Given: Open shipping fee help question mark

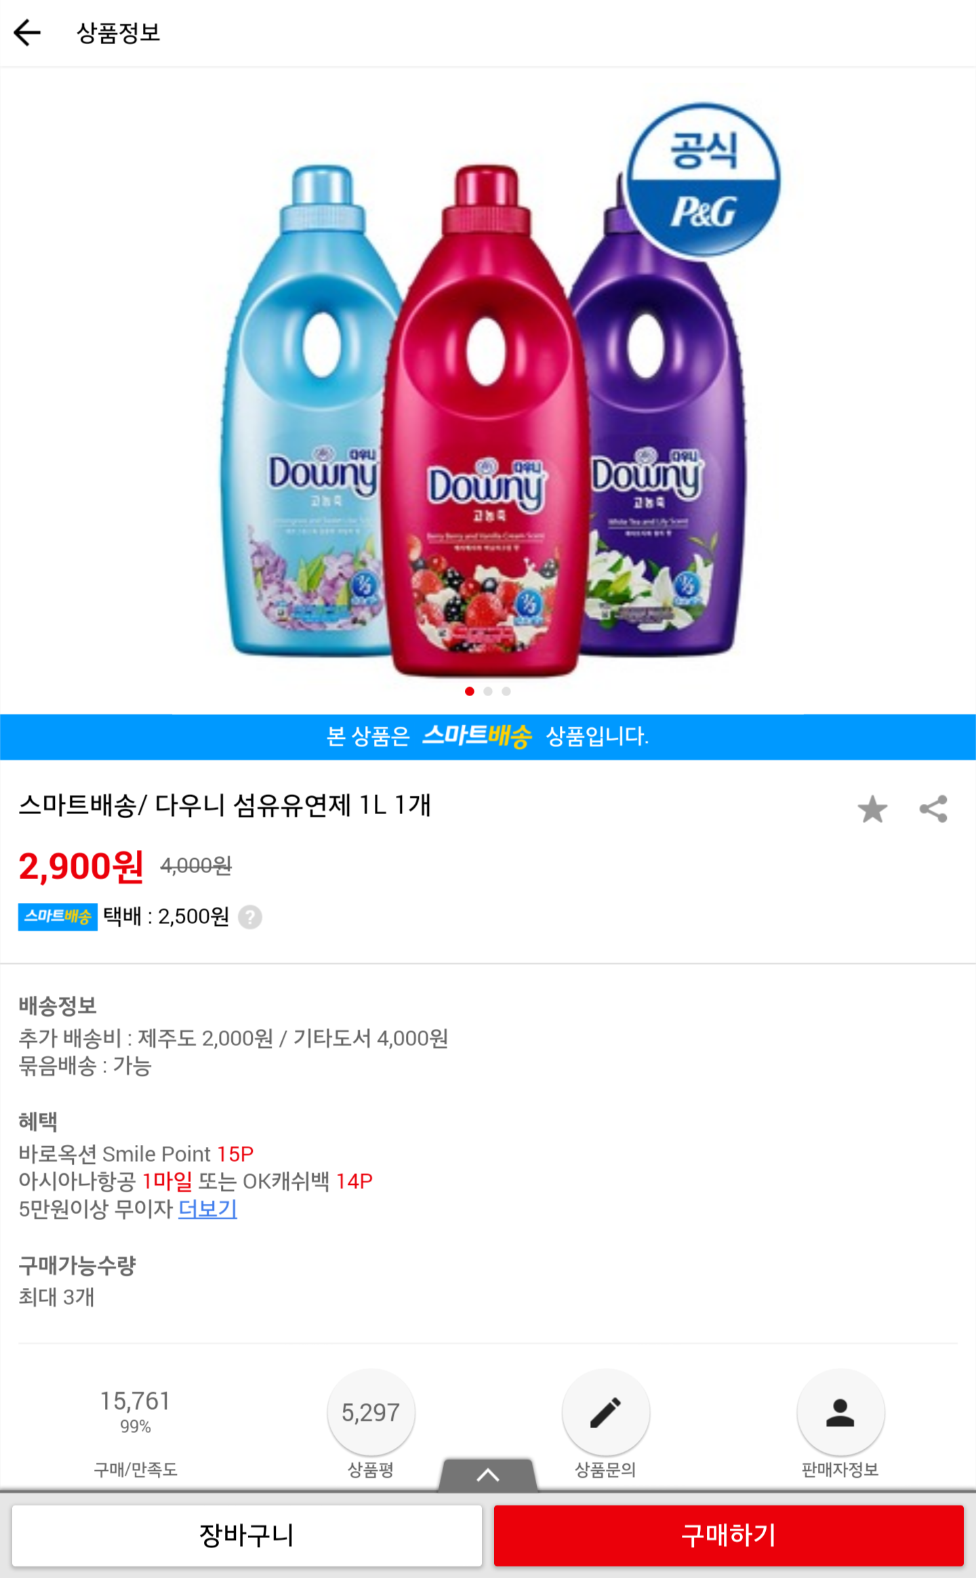Looking at the screenshot, I should (250, 917).
